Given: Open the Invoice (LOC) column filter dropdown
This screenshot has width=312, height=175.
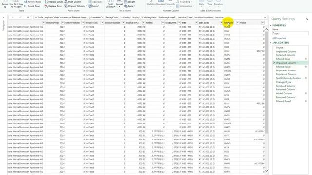Looking at the screenshot, I should pyautogui.click(x=143, y=23).
